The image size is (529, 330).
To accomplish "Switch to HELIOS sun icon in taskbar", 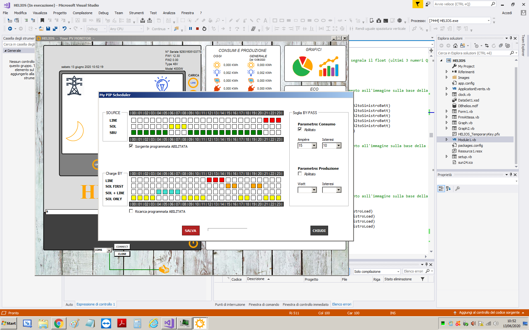I will click(x=200, y=323).
